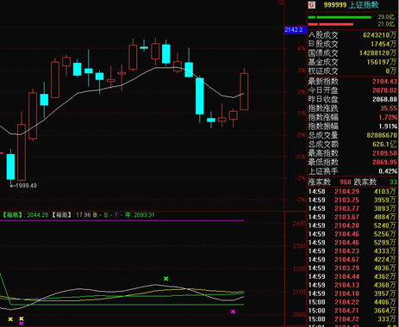Select the 上证指数 index name title
The width and height of the screenshot is (399, 327).
click(364, 5)
